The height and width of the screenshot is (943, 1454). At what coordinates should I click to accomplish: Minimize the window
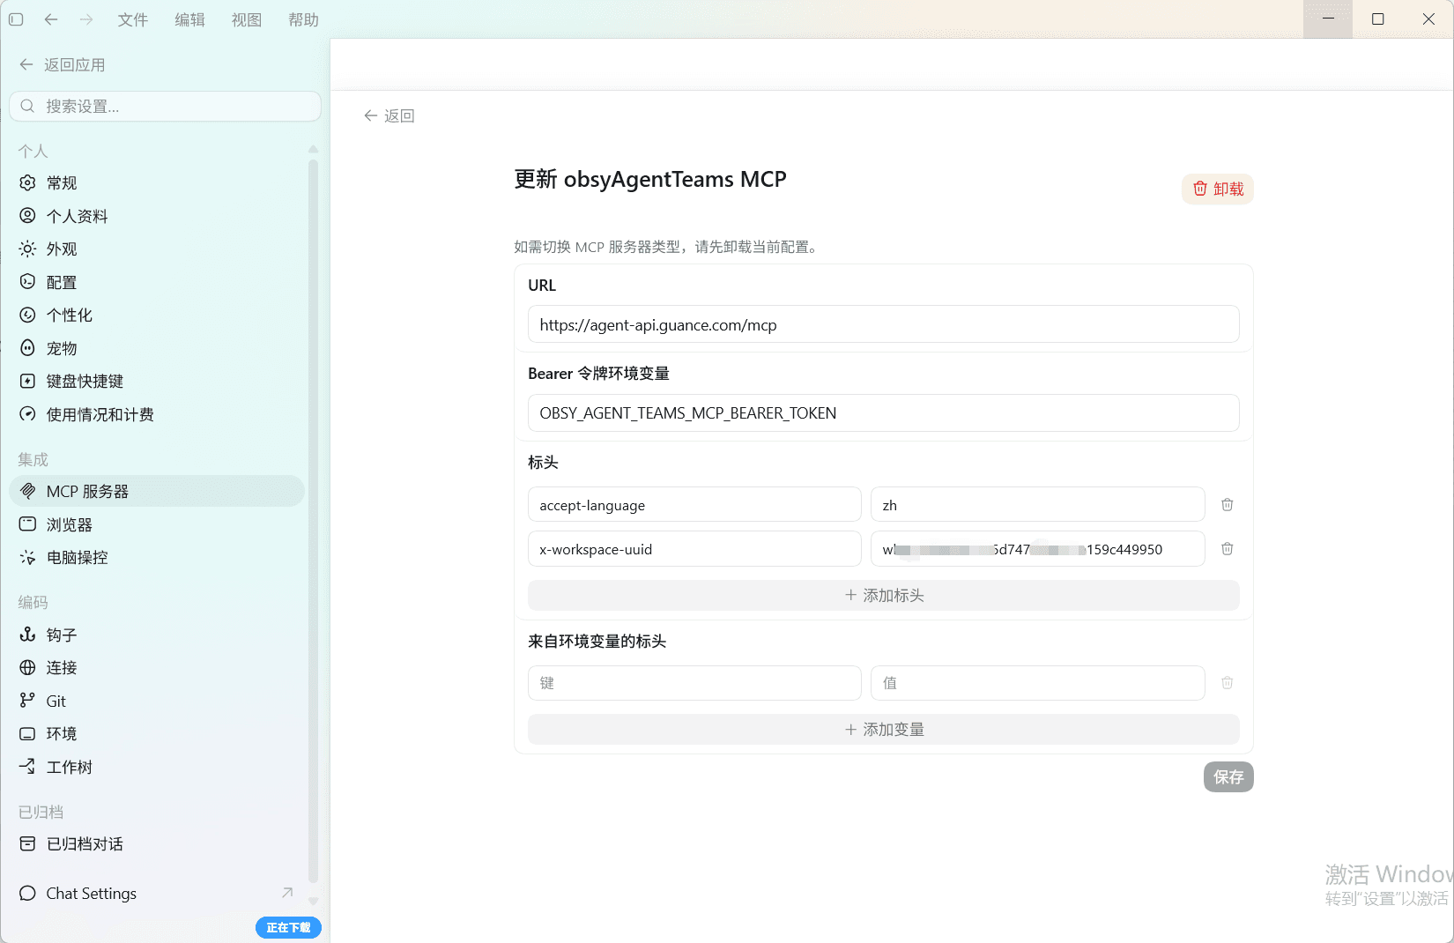point(1328,19)
